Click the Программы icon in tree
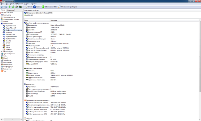Screen dimensions: 201x121 pos(2,62)
